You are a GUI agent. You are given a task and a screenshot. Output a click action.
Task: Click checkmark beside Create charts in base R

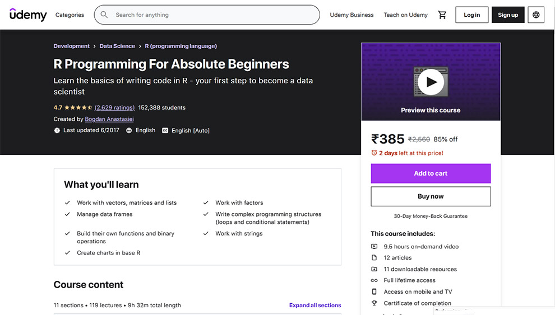[67, 253]
